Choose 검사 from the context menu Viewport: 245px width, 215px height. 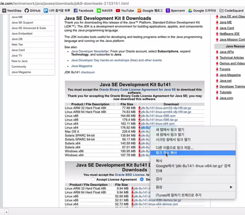coord(193,179)
